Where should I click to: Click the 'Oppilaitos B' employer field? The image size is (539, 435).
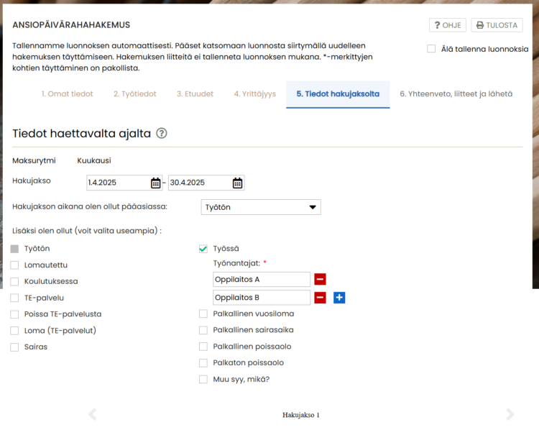(262, 298)
